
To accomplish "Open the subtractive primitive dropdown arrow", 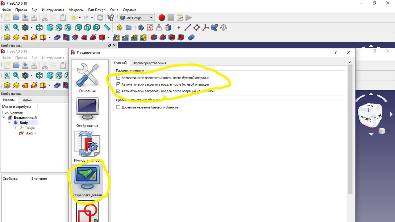I will tap(108, 38).
